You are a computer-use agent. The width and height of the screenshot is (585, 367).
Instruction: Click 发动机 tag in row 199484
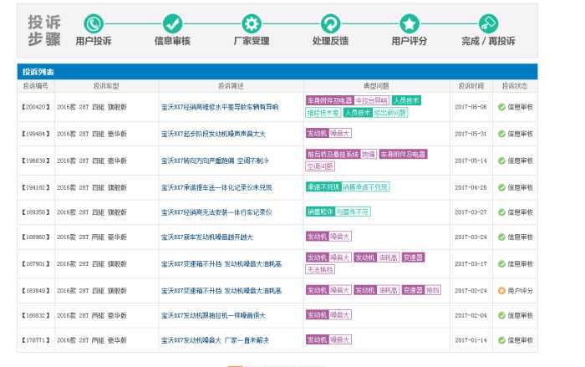point(317,133)
